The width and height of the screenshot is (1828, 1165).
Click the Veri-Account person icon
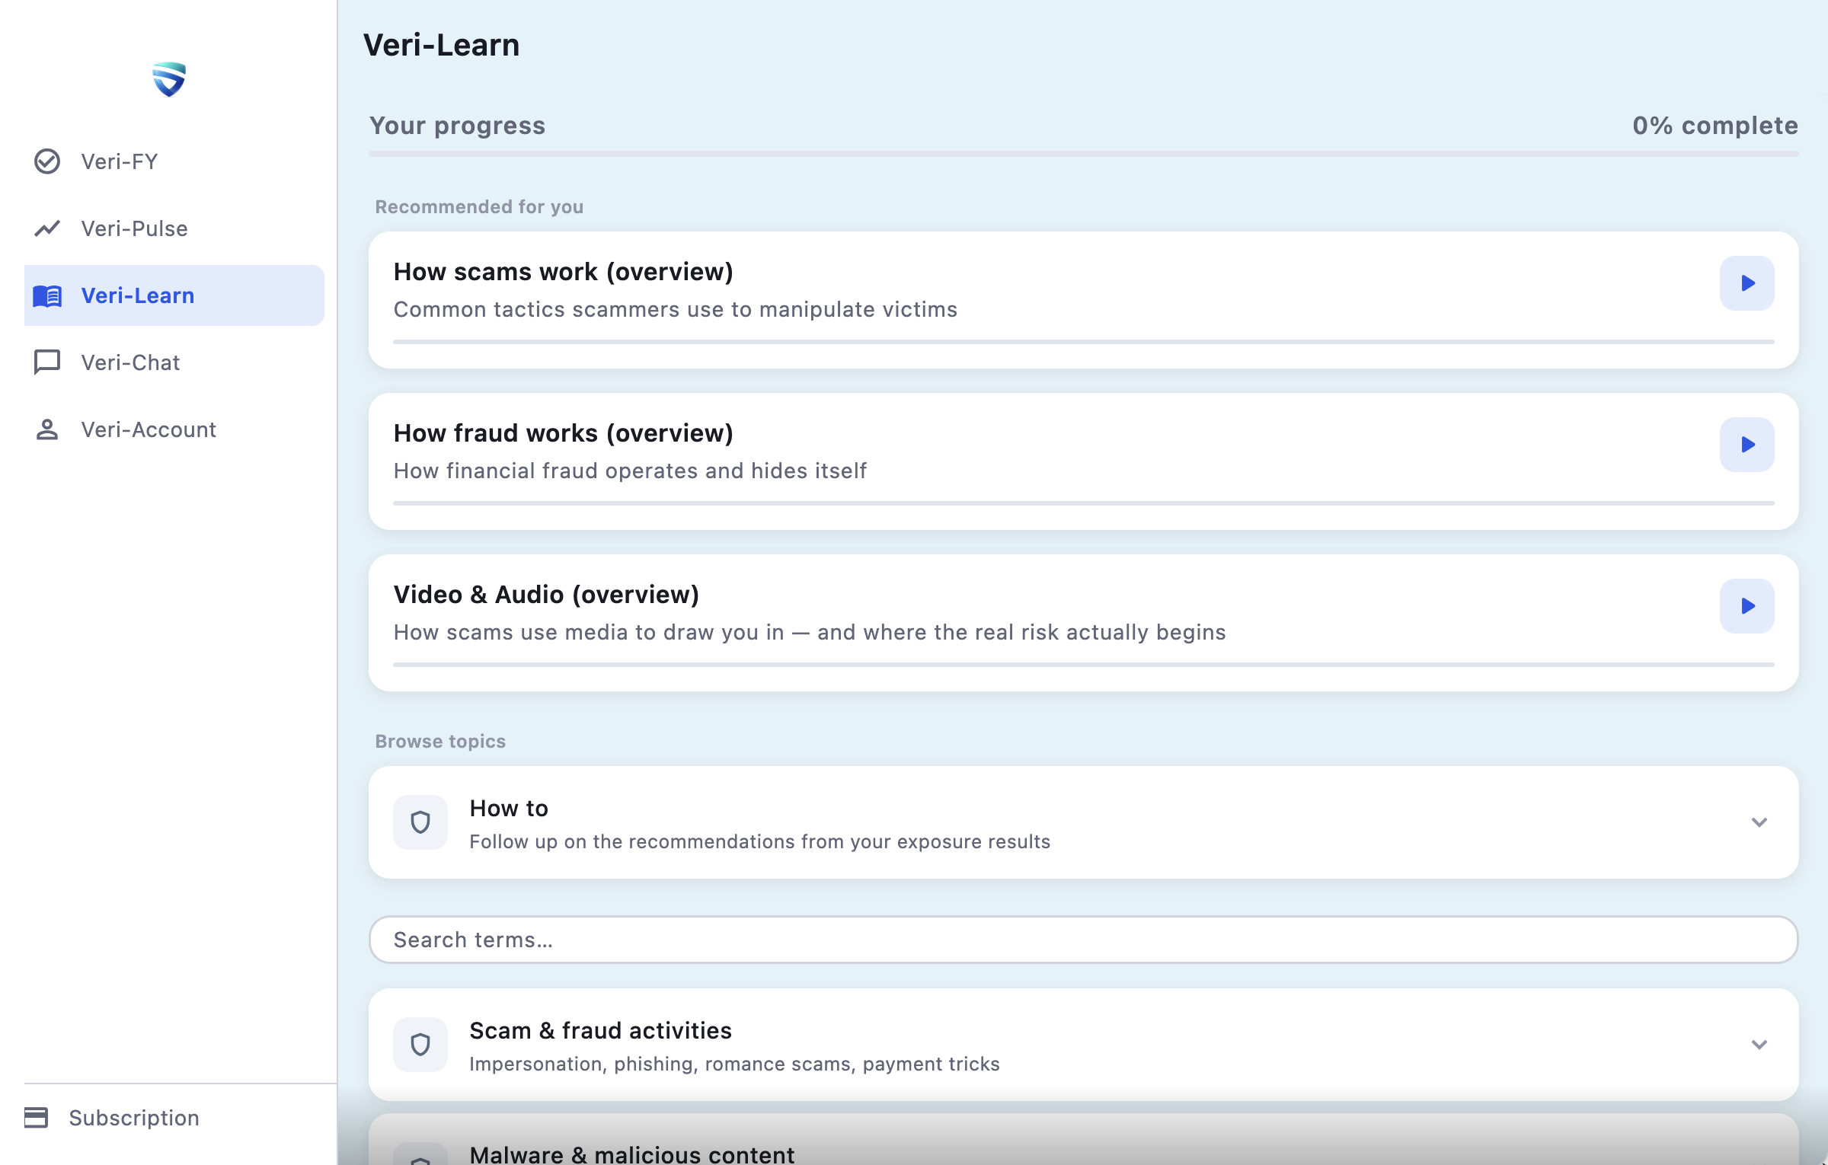pos(47,429)
